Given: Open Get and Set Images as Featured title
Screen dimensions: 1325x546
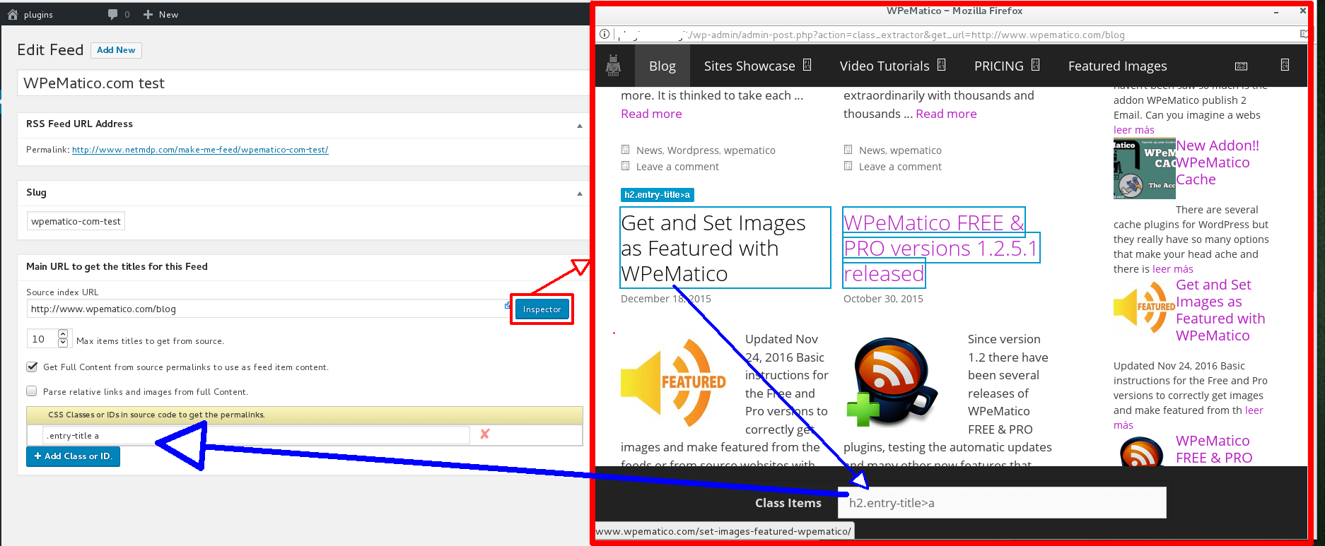Looking at the screenshot, I should pyautogui.click(x=725, y=248).
